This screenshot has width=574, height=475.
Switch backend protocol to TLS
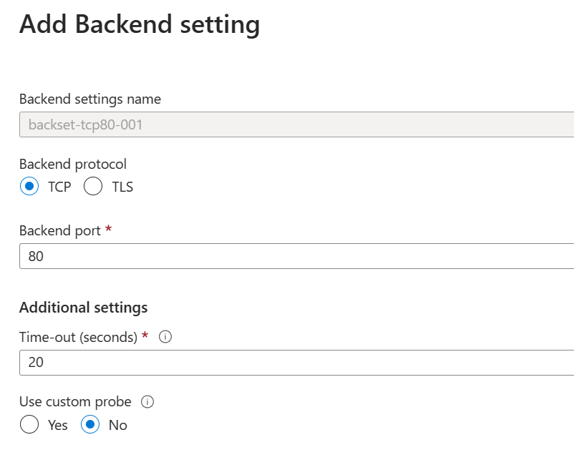point(93,186)
